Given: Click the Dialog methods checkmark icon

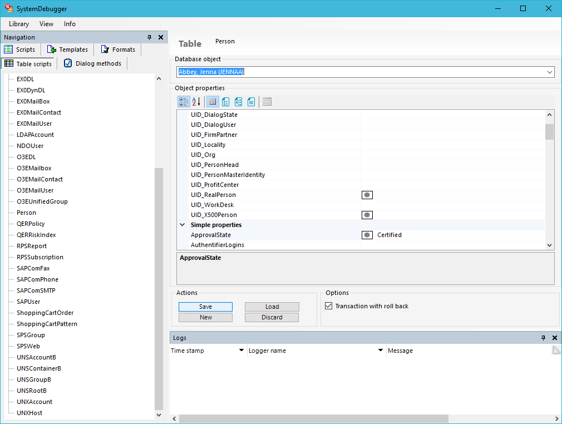Looking at the screenshot, I should coord(68,63).
